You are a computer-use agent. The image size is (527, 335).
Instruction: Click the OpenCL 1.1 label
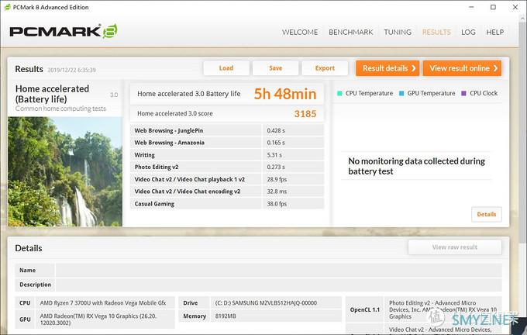click(x=365, y=309)
